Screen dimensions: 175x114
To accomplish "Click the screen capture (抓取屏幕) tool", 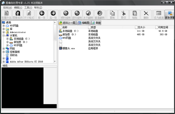I will click(169, 15).
